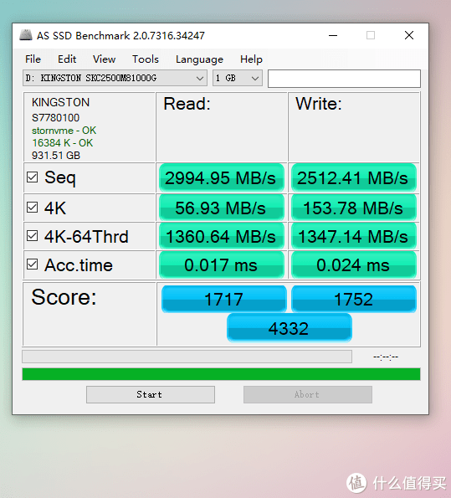451x498 pixels.
Task: Click the --:--:-- elapsed time display
Action: [x=386, y=357]
